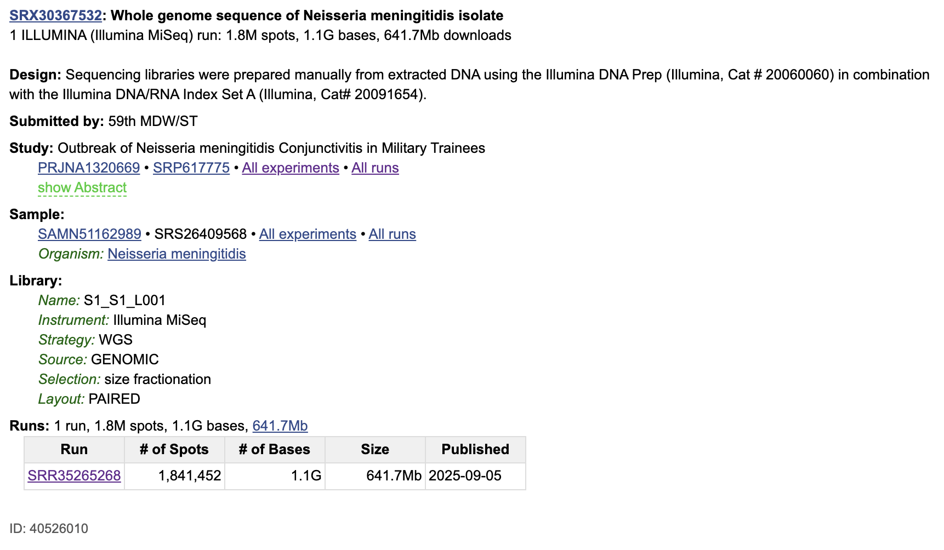
Task: Click the Published column header
Action: (475, 449)
